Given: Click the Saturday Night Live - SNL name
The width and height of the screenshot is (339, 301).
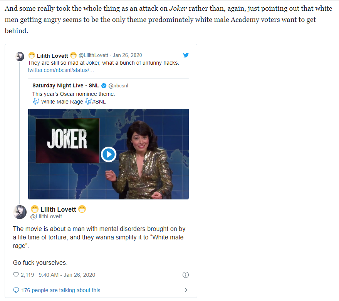Looking at the screenshot, I should pyautogui.click(x=66, y=85).
